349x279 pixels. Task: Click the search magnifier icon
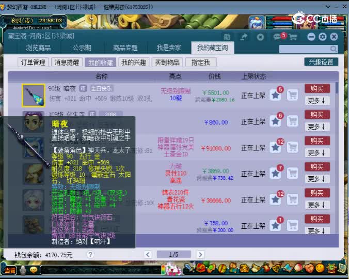pos(334,49)
